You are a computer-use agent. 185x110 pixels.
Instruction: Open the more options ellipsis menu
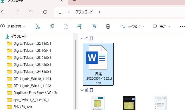(182, 27)
